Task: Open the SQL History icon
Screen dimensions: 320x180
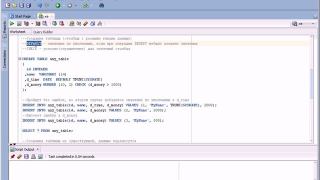Action: (x=92, y=23)
